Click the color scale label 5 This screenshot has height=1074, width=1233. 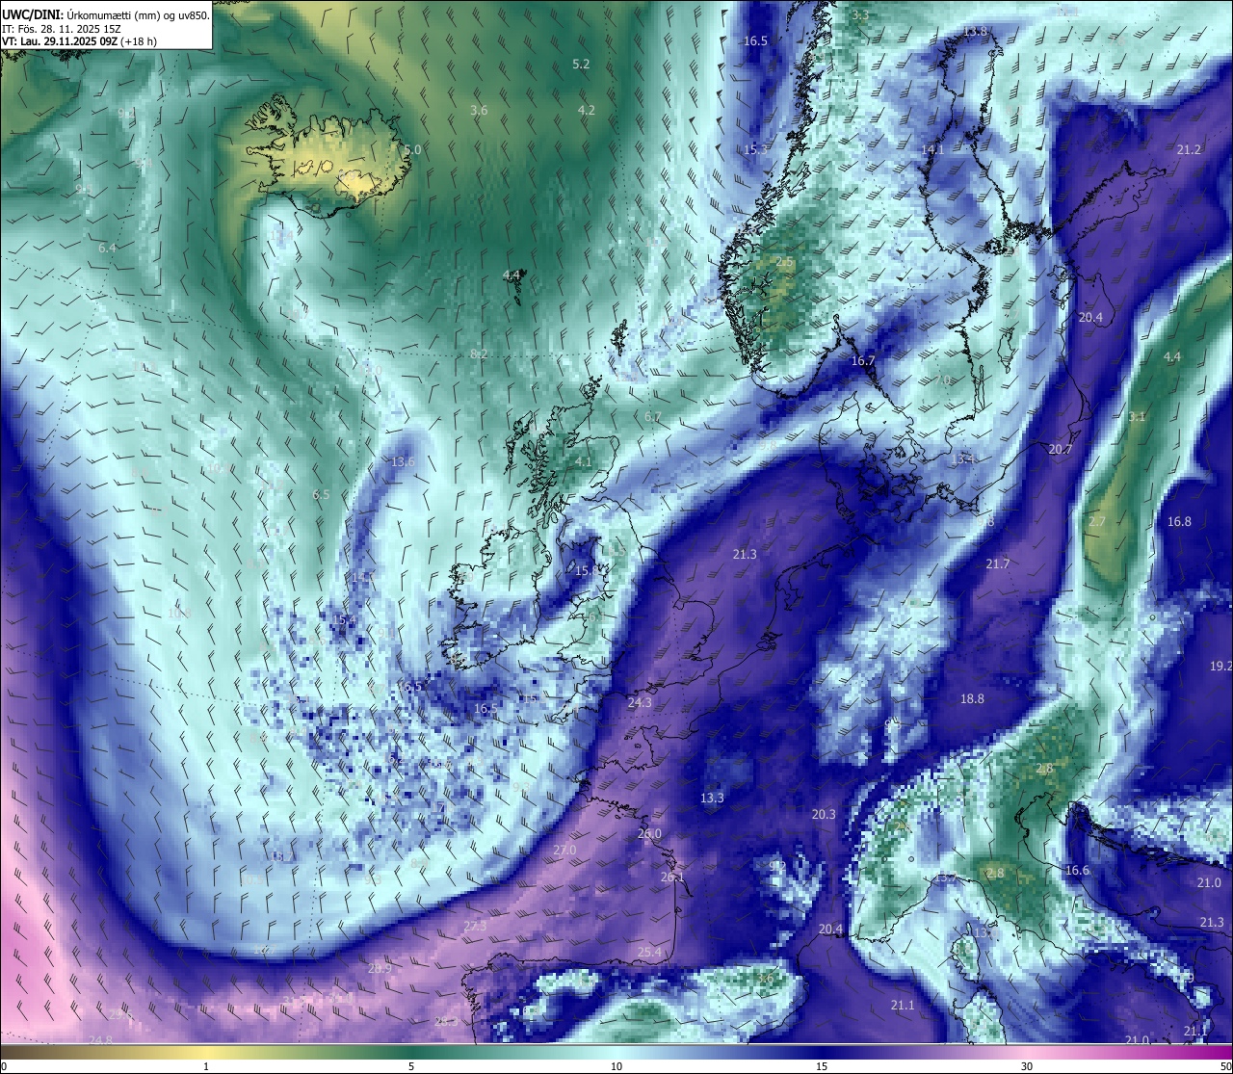coord(411,1066)
